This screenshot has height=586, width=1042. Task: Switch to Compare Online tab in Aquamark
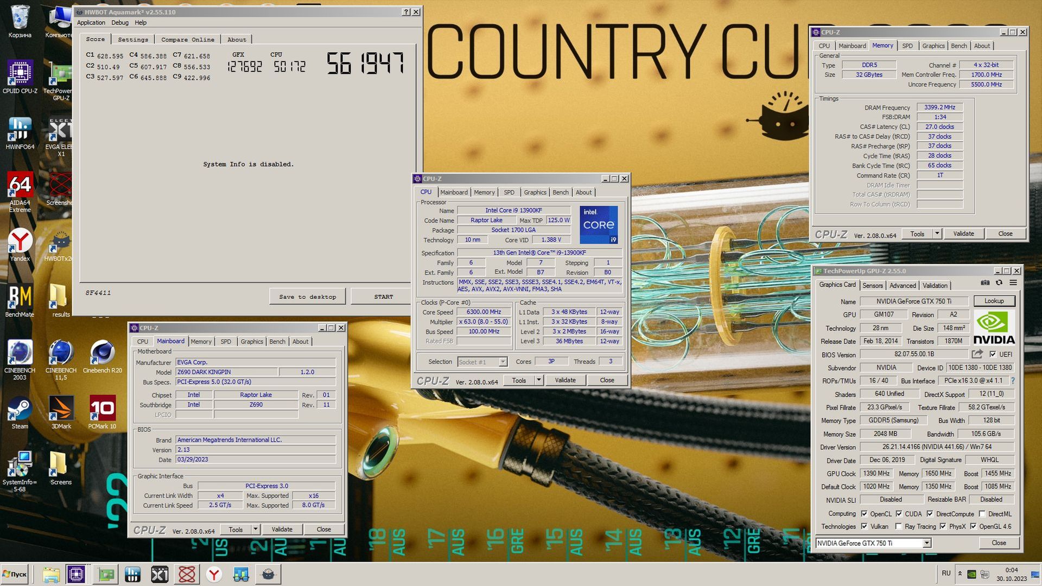[188, 40]
